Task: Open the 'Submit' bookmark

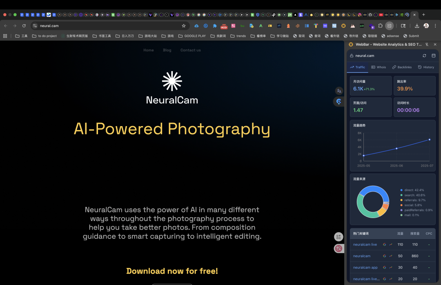Action: click(x=411, y=36)
